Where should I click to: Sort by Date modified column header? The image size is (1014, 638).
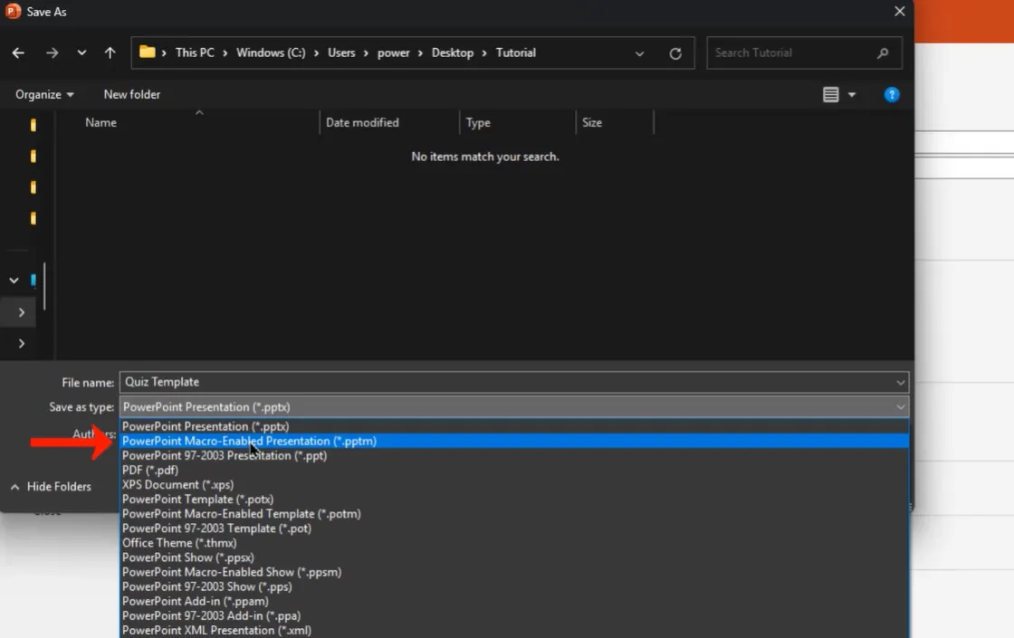[362, 123]
